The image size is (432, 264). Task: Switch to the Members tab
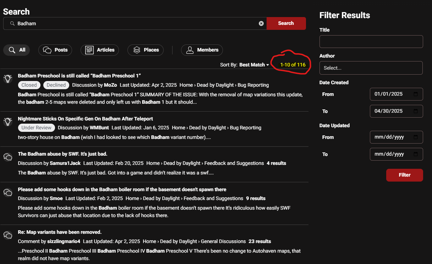[x=202, y=50]
